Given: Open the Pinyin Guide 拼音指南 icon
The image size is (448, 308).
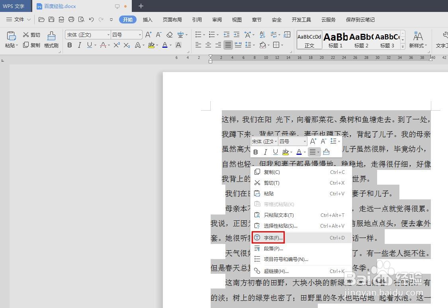Looking at the screenshot, I should (x=180, y=35).
